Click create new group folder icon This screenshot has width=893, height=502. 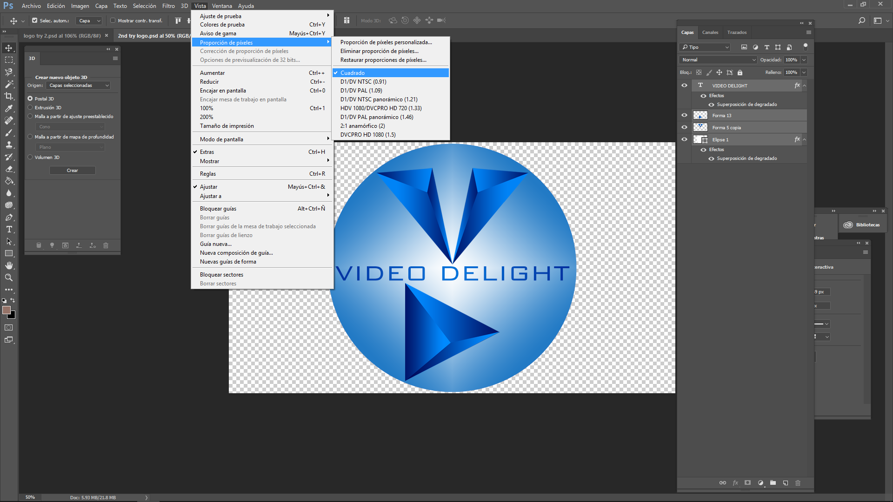pos(773,483)
